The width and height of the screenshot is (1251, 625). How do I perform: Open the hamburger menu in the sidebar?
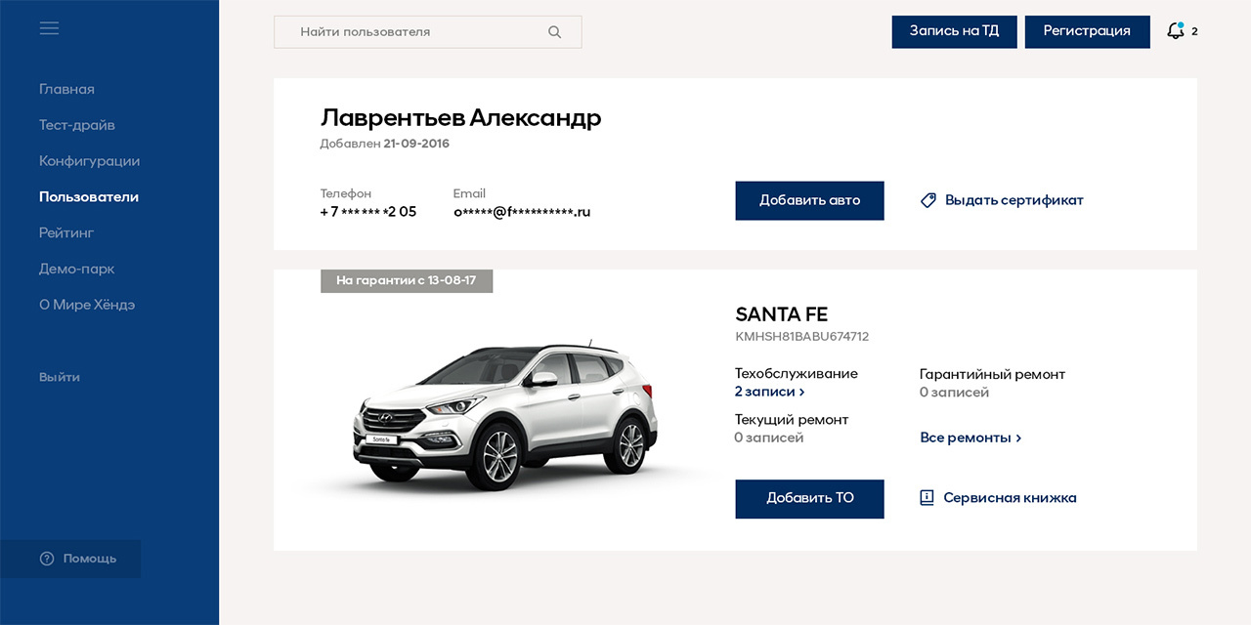pos(49,28)
